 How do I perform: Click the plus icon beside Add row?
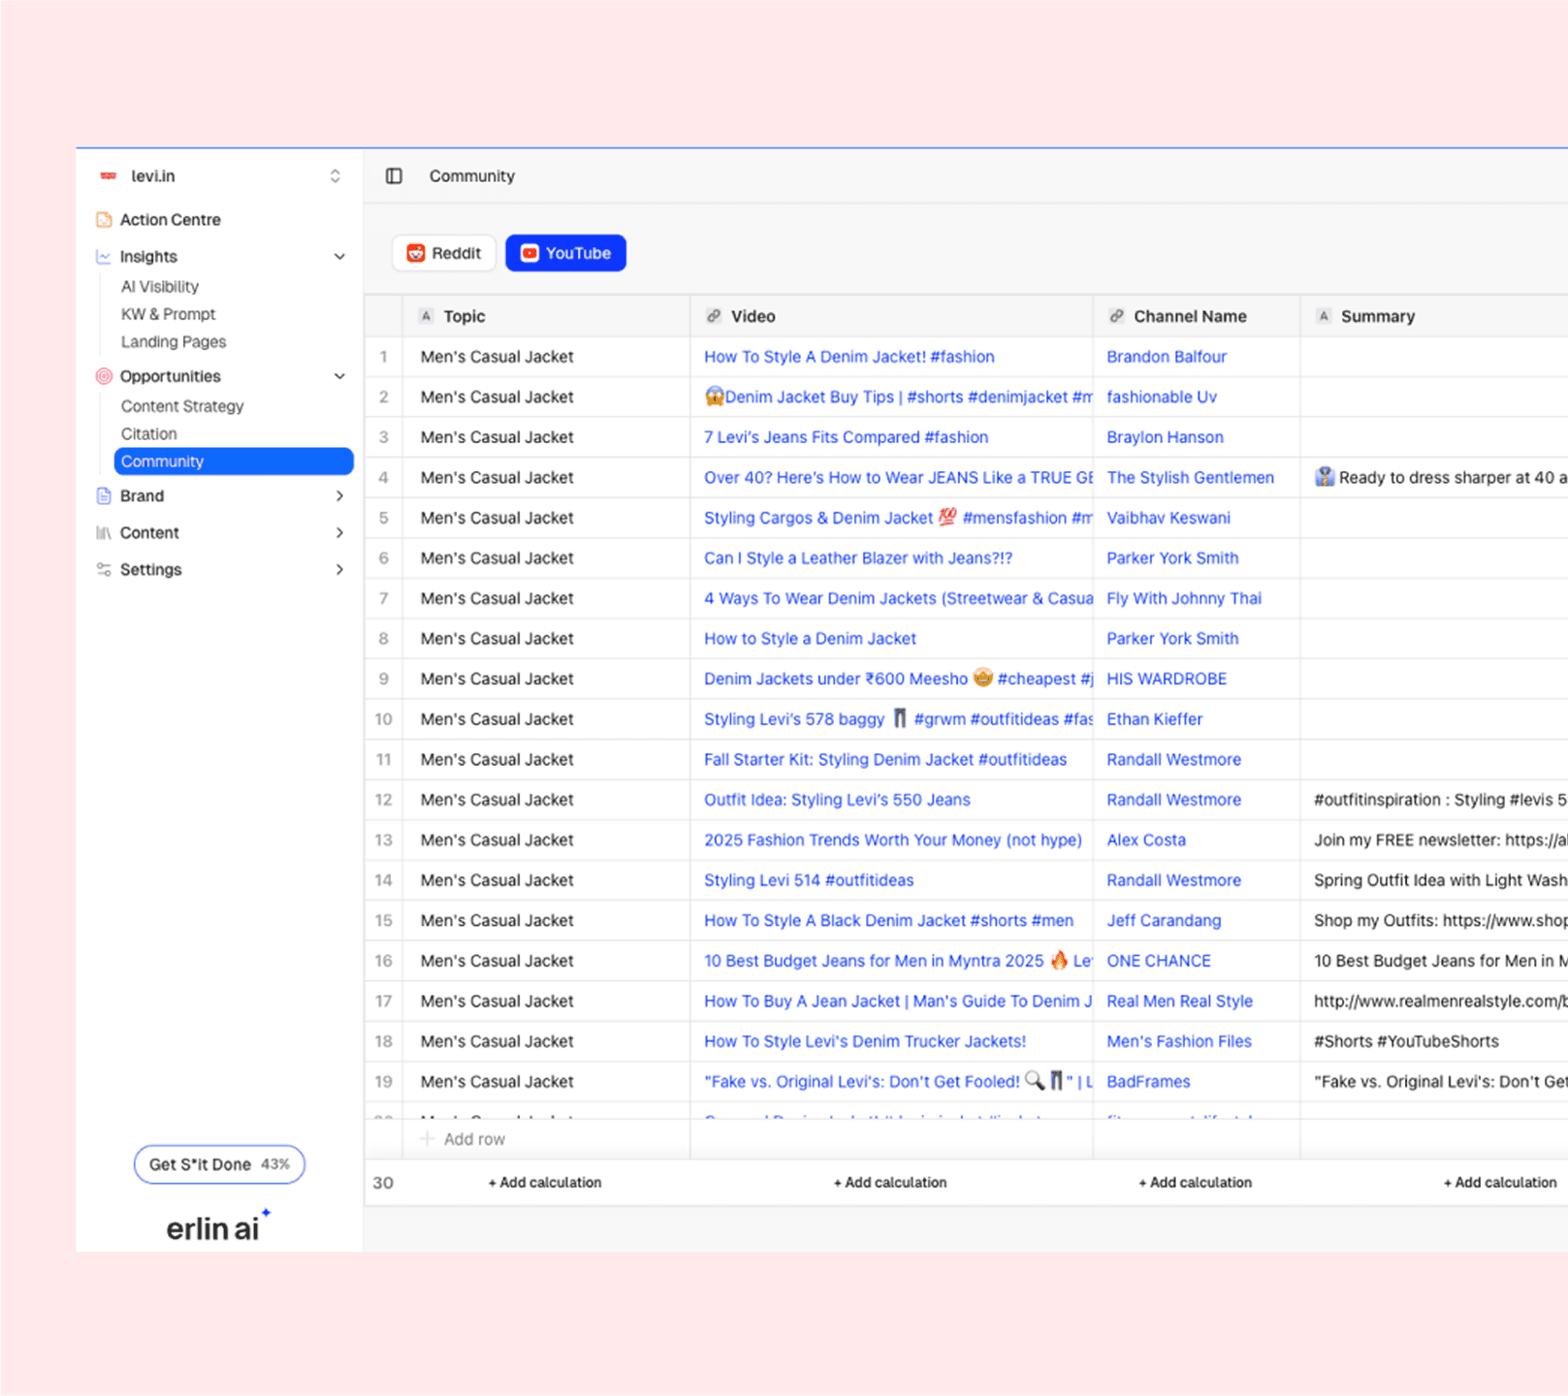coord(427,1139)
